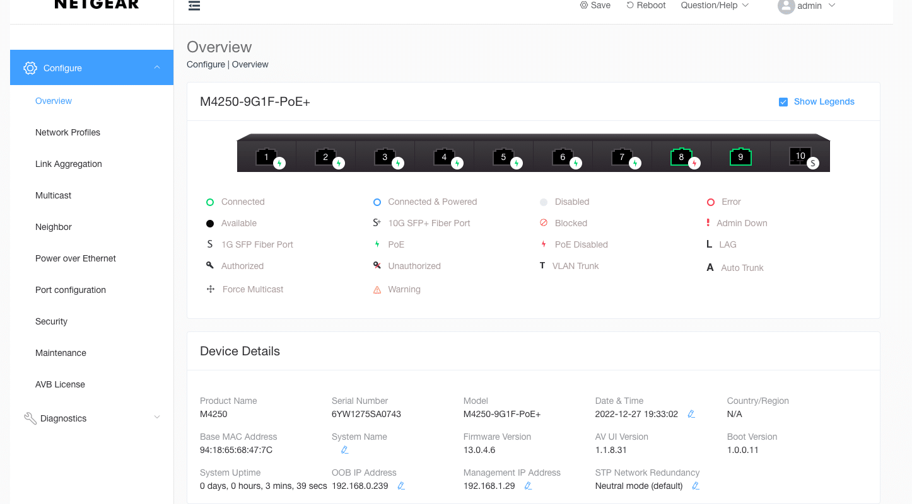This screenshot has width=912, height=504.
Task: Open Port configuration in the sidebar
Action: coord(71,290)
